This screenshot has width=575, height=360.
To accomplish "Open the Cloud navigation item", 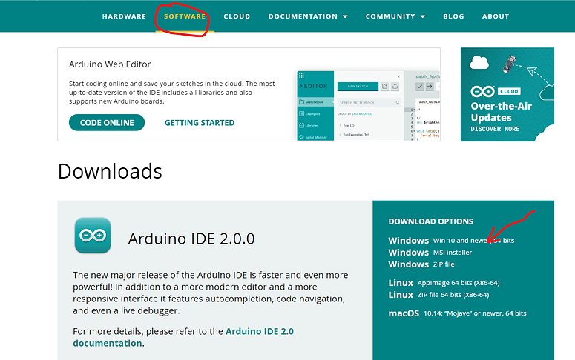I will tap(237, 16).
